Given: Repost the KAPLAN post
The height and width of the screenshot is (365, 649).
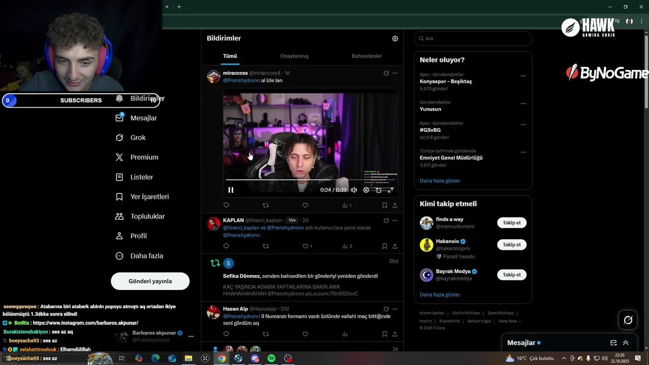Looking at the screenshot, I should [266, 246].
